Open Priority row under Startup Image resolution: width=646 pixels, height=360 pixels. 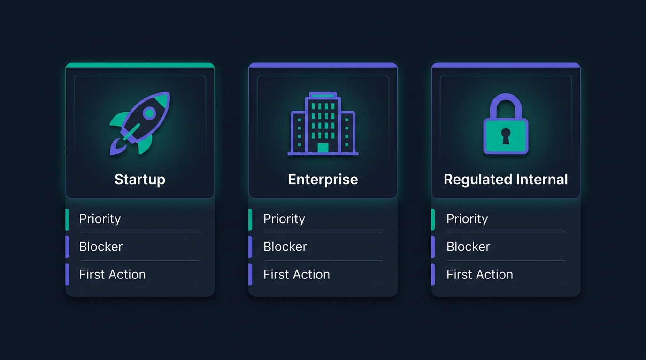pos(140,219)
